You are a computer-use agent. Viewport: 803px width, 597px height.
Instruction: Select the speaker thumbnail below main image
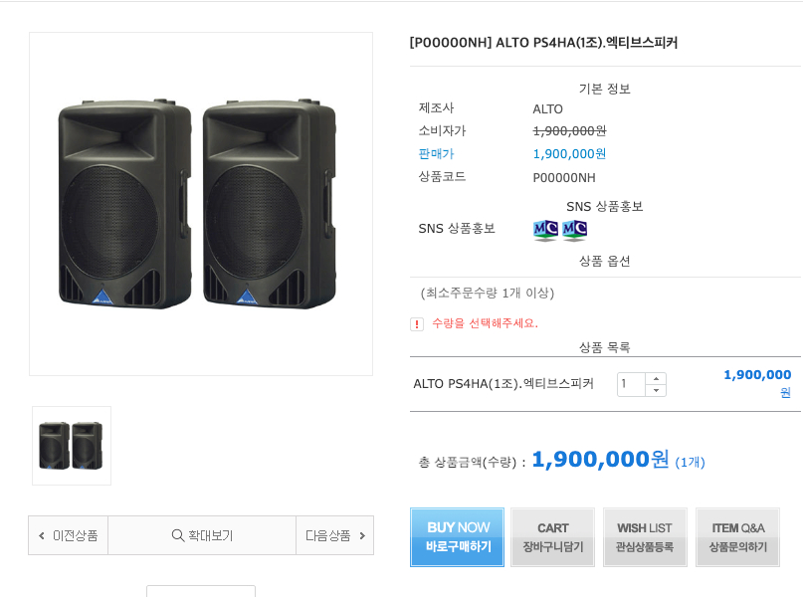click(x=72, y=446)
